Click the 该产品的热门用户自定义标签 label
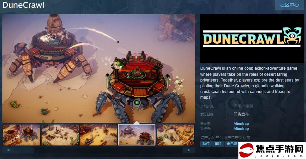Image resolution: width=306 pixels, height=159 pixels. pyautogui.click(x=226, y=138)
